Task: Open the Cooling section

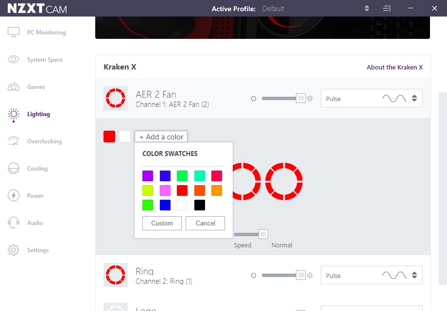Action: [36, 169]
